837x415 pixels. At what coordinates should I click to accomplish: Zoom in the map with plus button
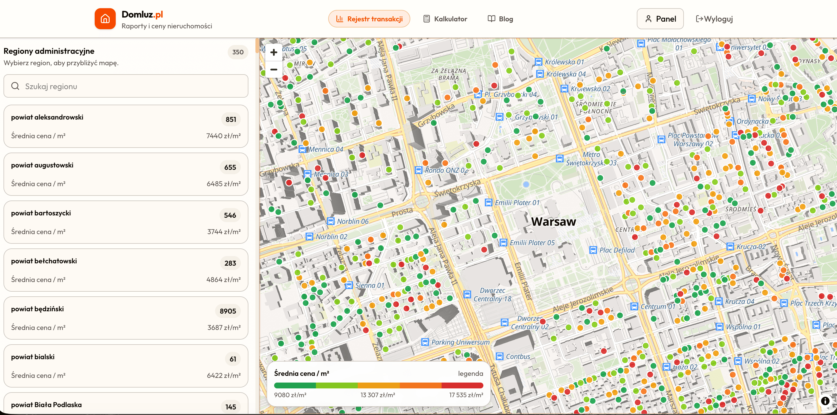274,52
